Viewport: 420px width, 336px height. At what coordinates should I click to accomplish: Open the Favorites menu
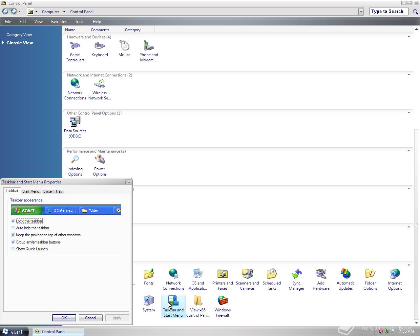pyautogui.click(x=59, y=22)
